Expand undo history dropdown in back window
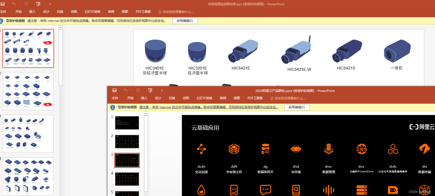 coord(19,4)
